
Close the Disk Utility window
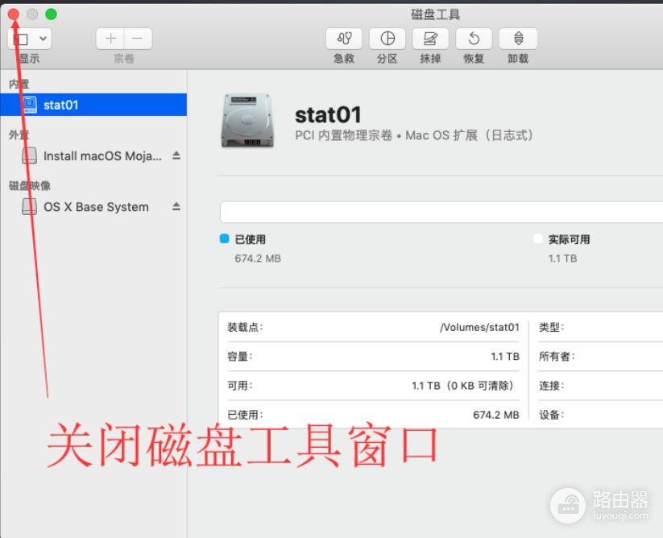pyautogui.click(x=14, y=14)
